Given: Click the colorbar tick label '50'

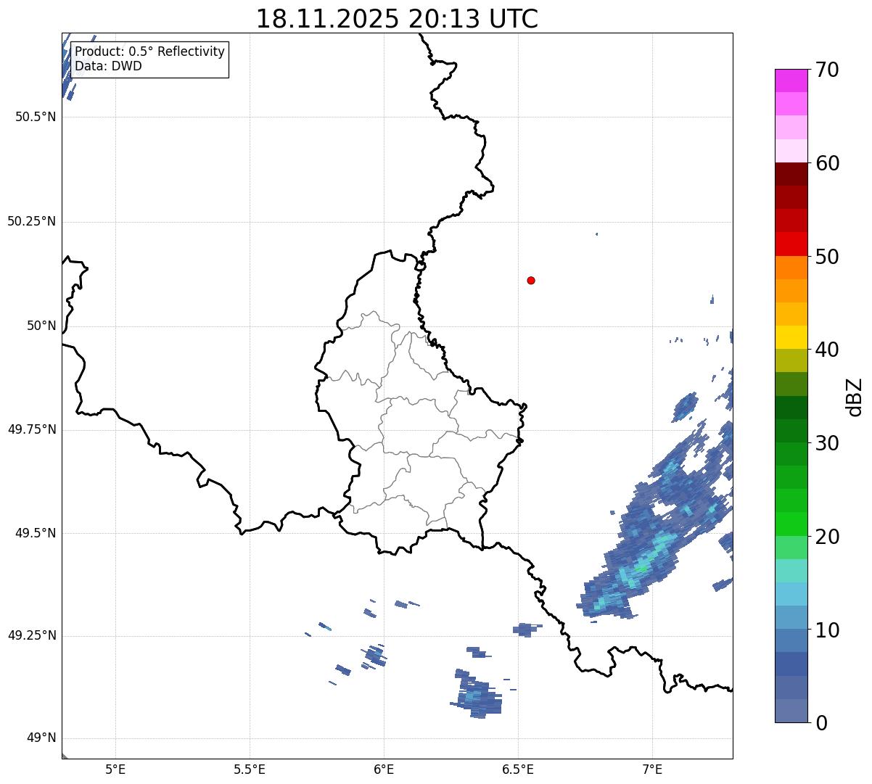Looking at the screenshot, I should tap(827, 257).
